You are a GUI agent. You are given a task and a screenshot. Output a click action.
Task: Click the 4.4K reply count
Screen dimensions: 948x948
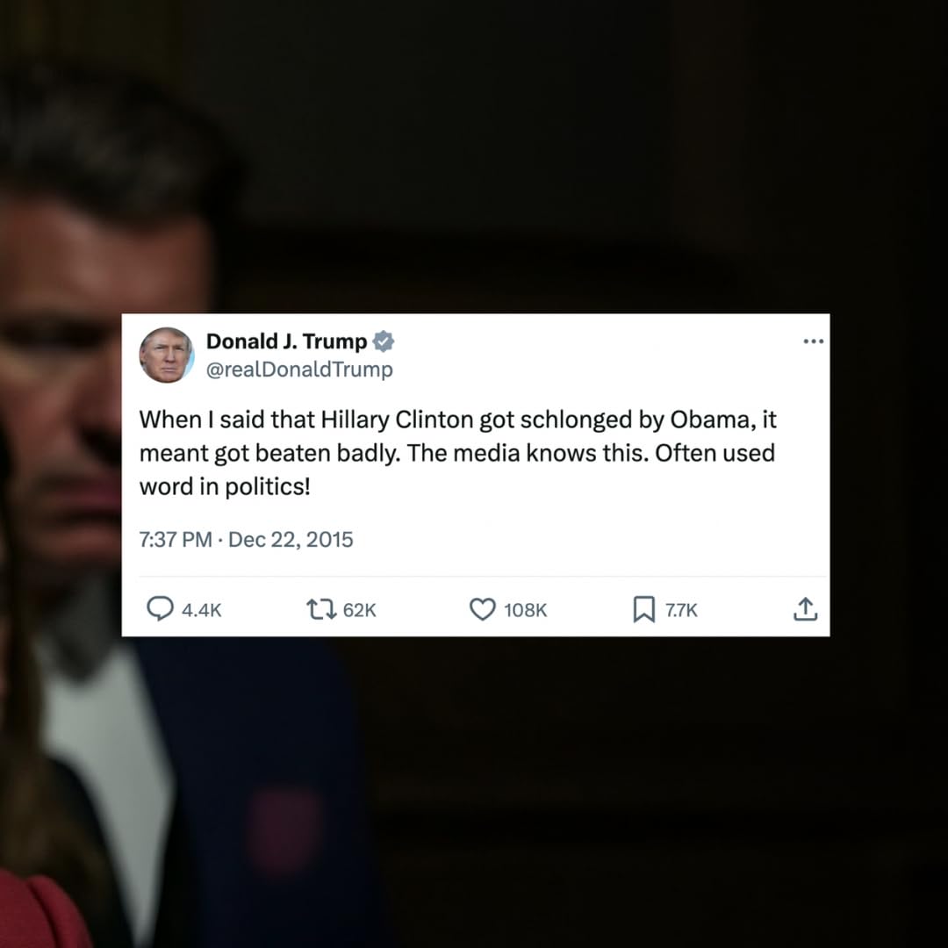(201, 611)
